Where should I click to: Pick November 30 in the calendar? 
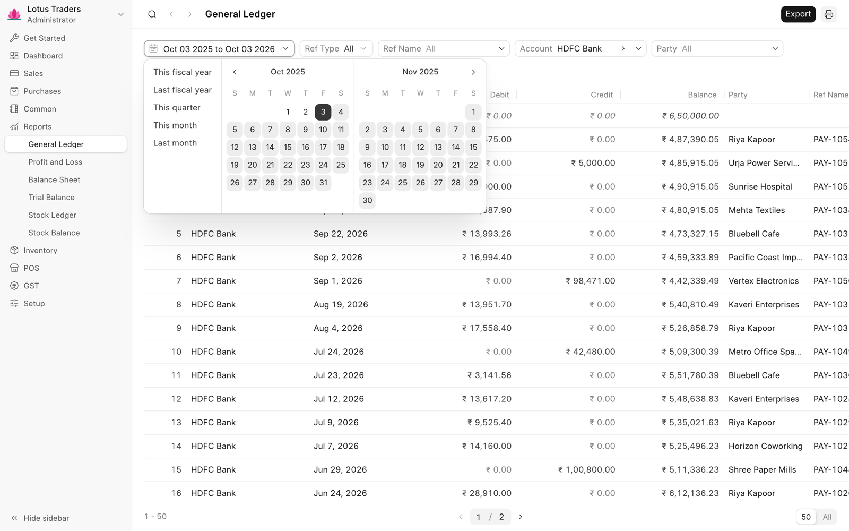tap(367, 200)
